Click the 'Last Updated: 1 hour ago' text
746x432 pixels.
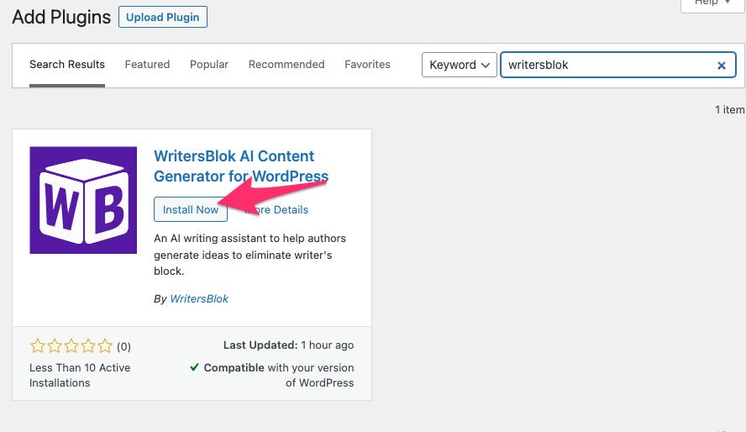tap(288, 345)
